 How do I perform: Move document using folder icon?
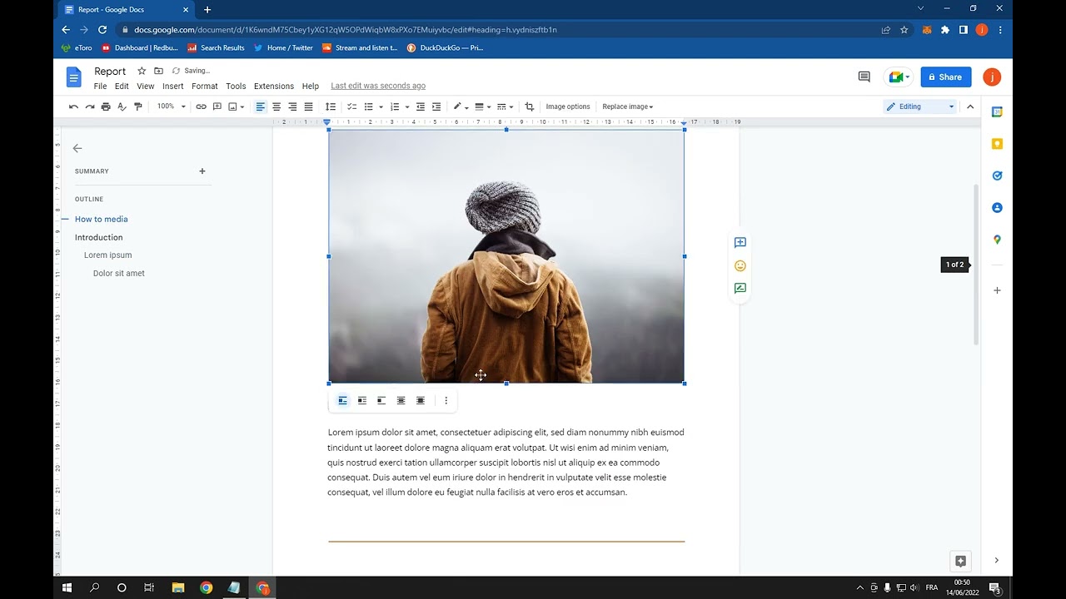158,71
